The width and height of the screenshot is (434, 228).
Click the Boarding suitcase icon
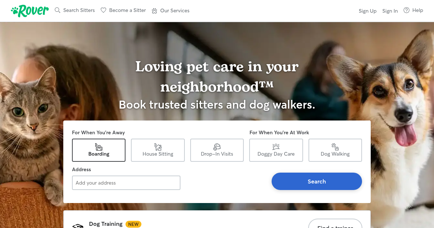(x=99, y=147)
